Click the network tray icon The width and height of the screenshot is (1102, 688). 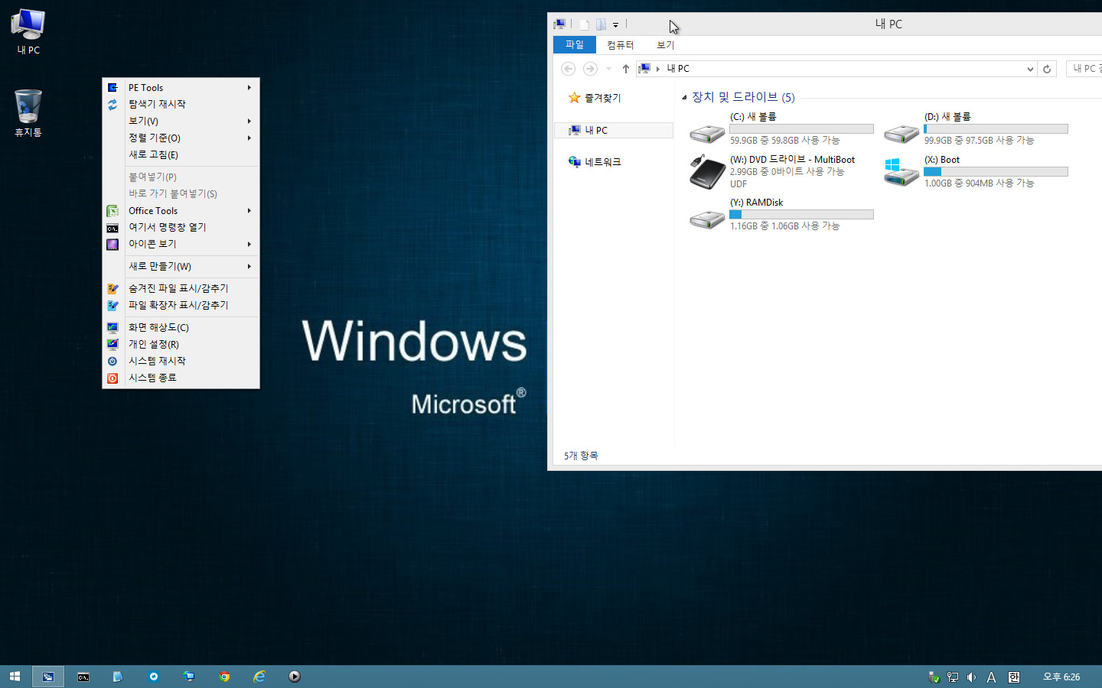coord(953,677)
